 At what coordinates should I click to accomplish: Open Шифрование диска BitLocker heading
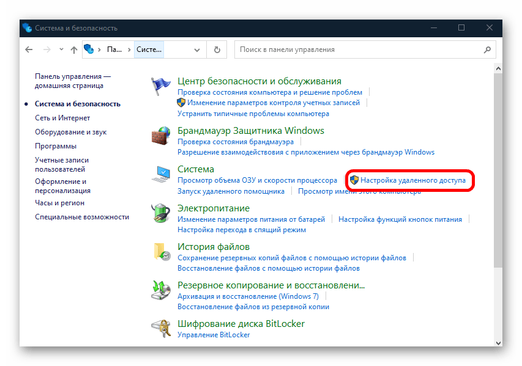tap(241, 324)
